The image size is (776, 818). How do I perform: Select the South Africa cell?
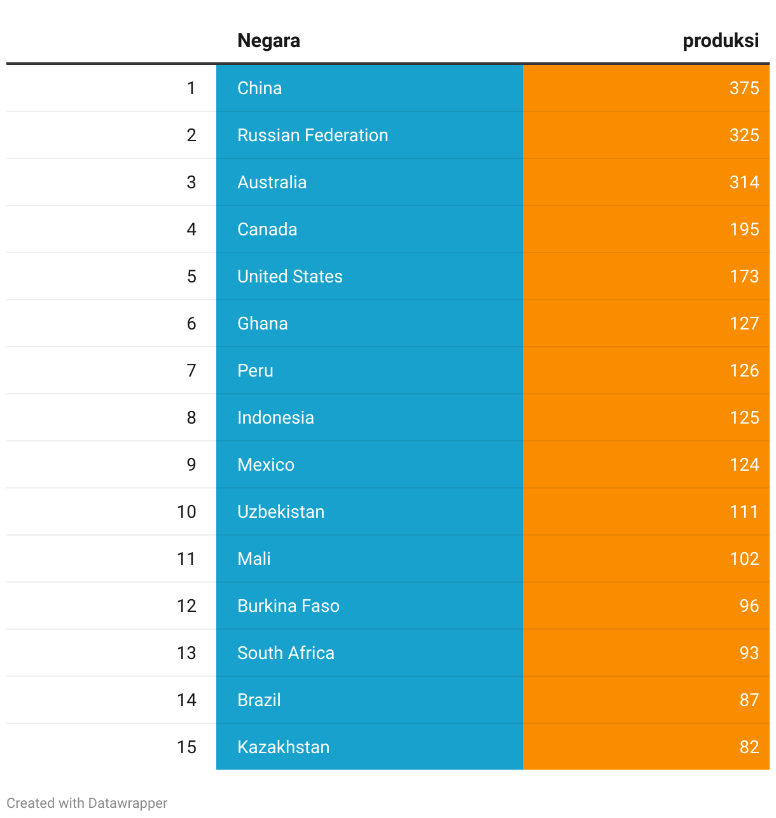[286, 653]
